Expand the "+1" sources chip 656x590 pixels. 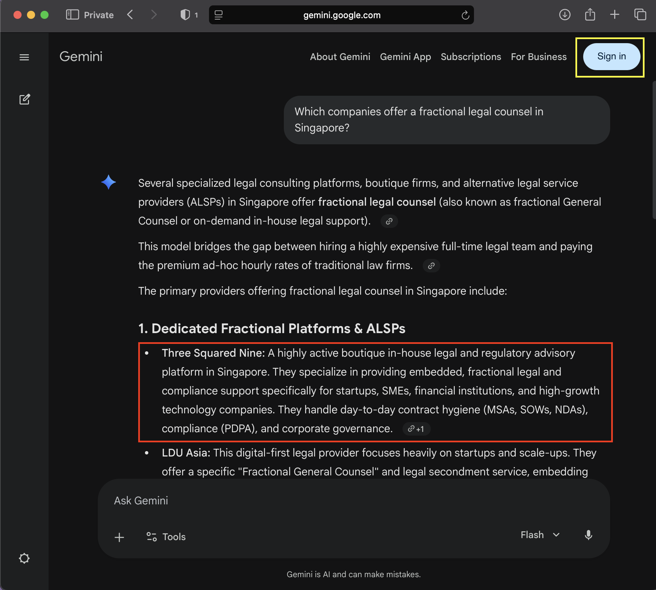tap(416, 429)
